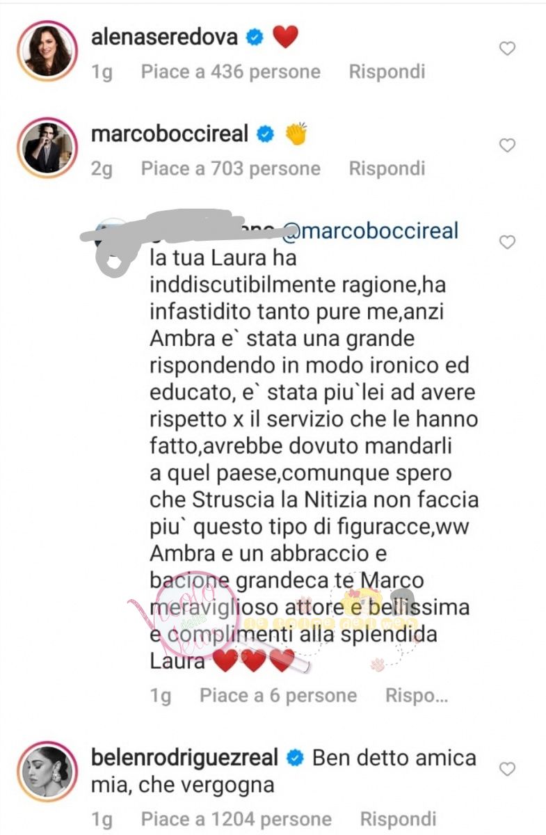Tap heart on the long reply comment
Screen dimensions: 546x835
point(508,242)
